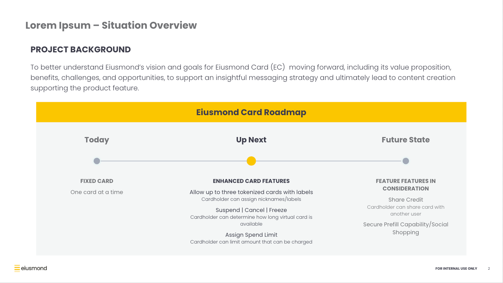The image size is (503, 283).
Task: Select the Up Next stage label
Action: tap(251, 140)
